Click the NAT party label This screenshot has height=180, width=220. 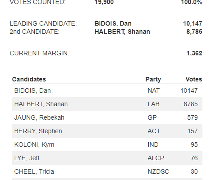pos(154,90)
